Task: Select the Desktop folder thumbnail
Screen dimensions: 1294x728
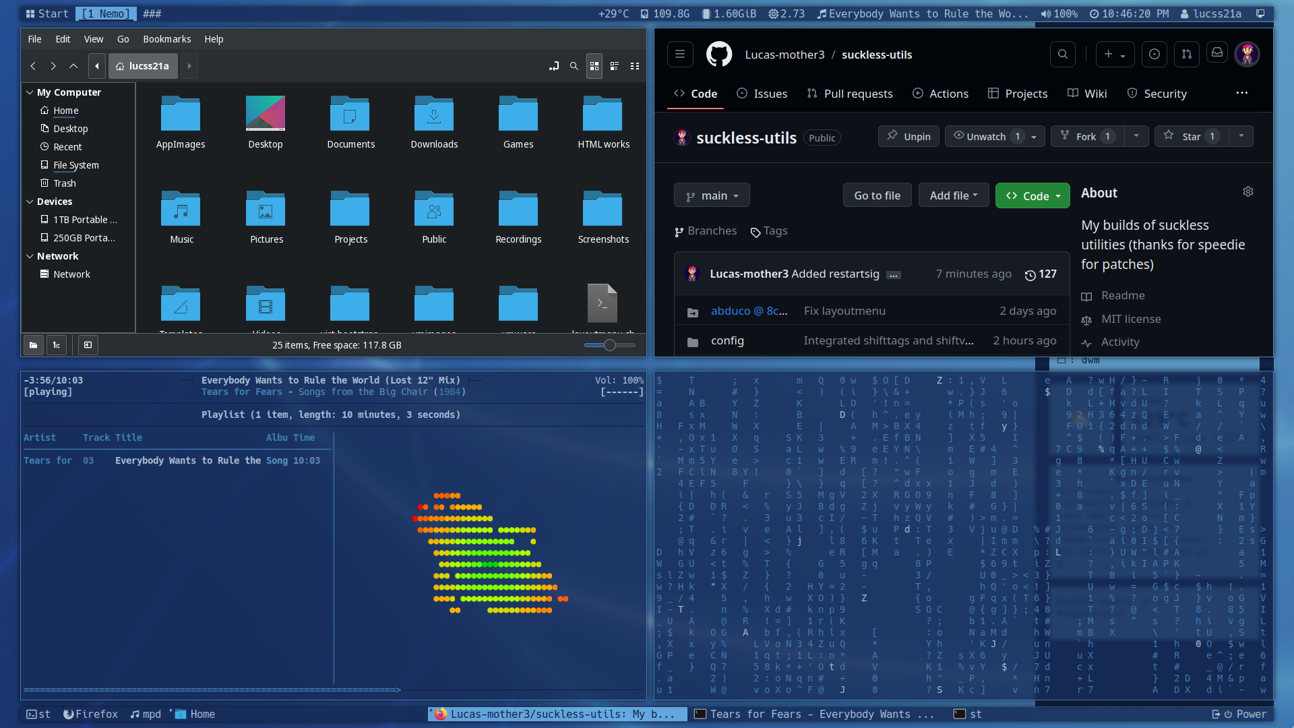Action: [x=266, y=113]
